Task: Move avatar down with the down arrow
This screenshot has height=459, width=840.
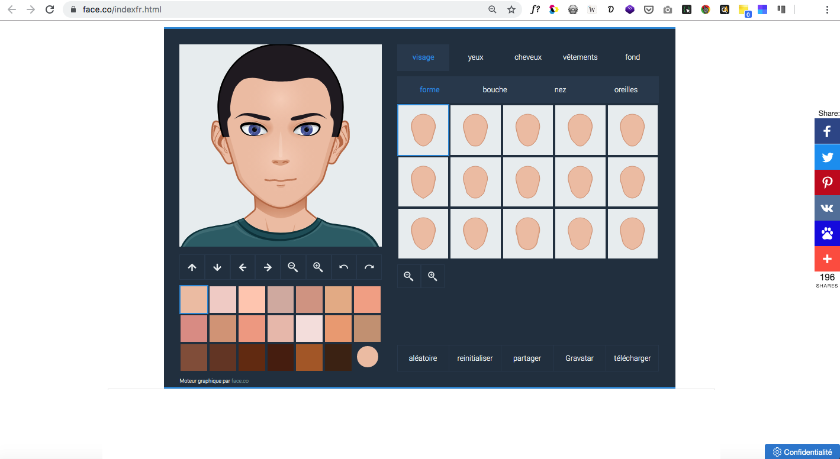Action: pos(217,267)
